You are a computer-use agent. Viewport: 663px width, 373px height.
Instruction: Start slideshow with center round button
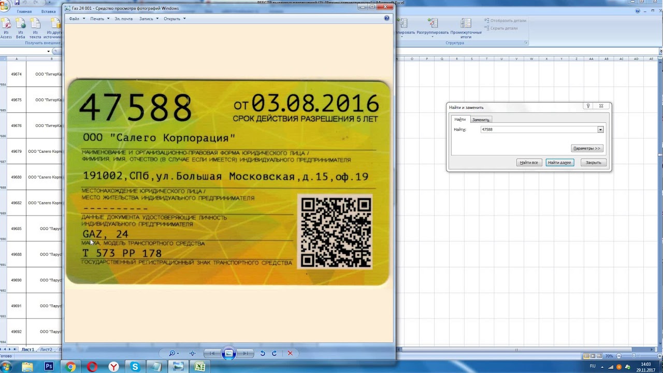pyautogui.click(x=228, y=353)
